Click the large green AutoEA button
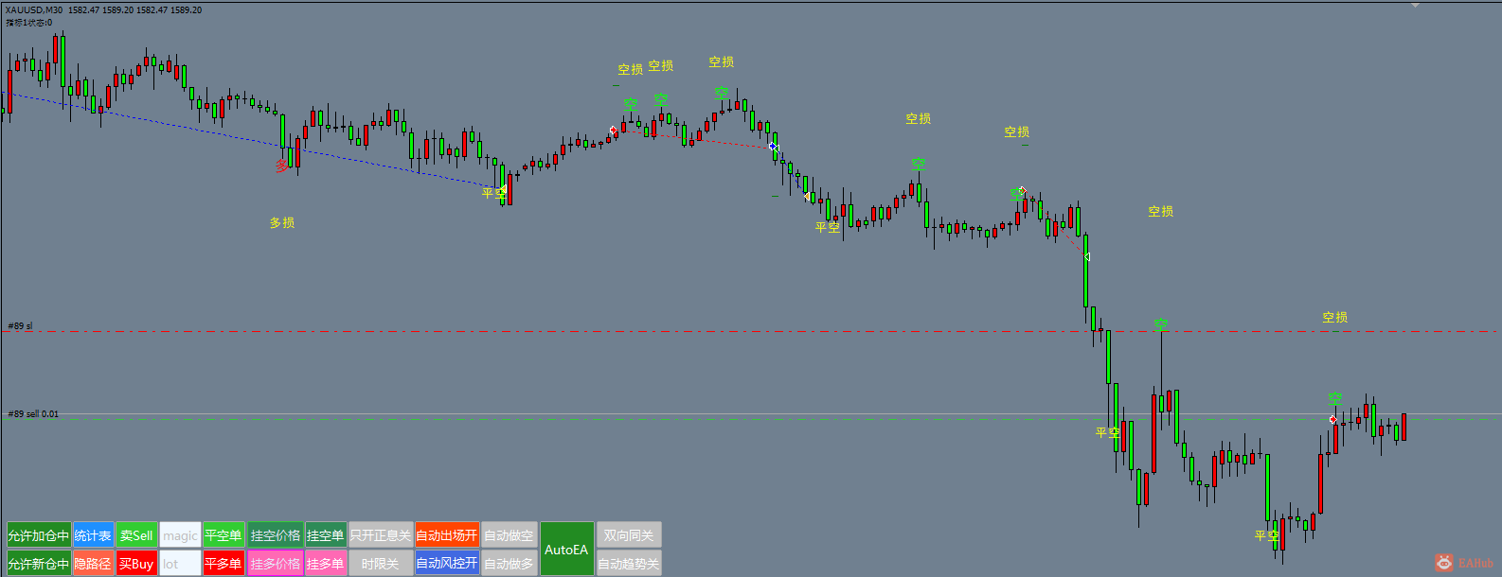 click(566, 550)
